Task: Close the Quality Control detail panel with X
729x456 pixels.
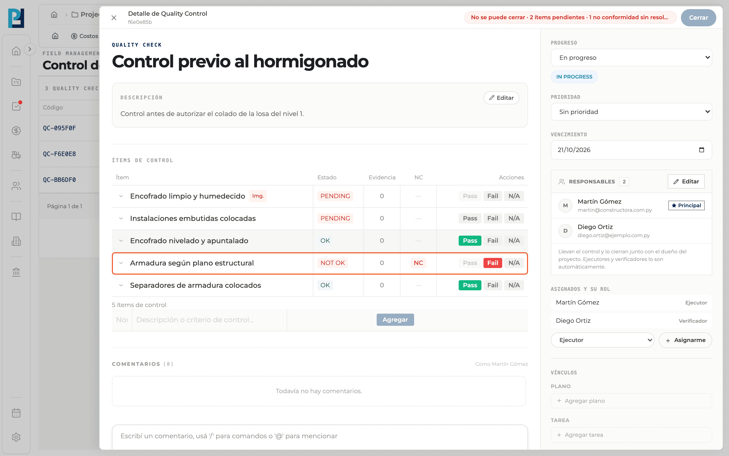Action: tap(114, 18)
